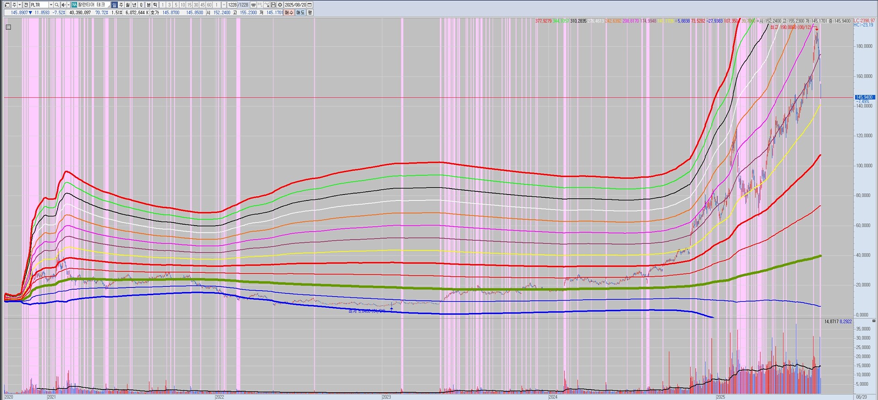The image size is (878, 400).
Task: Search for a stock symbol with magnifier
Action: coord(57,5)
